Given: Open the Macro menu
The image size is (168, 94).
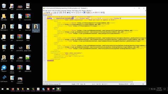Looking at the screenshot, I should tap(77, 11).
